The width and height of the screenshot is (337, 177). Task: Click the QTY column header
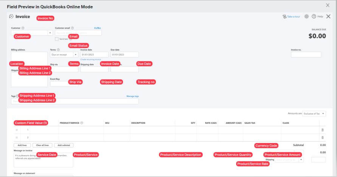pos(193,123)
